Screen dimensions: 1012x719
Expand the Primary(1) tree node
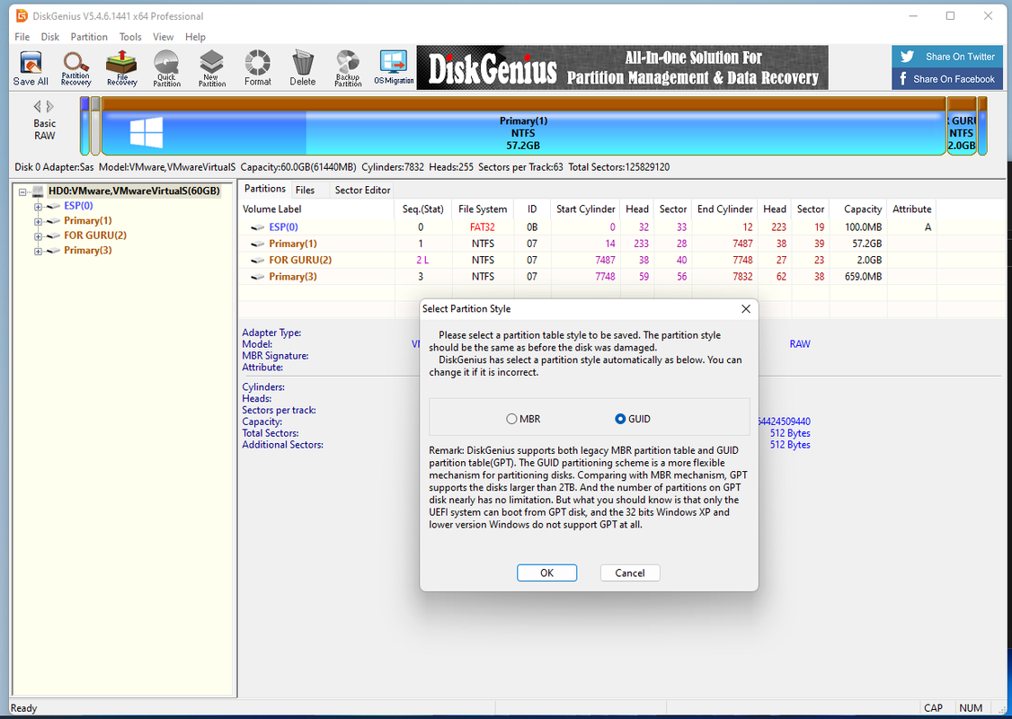(x=38, y=221)
